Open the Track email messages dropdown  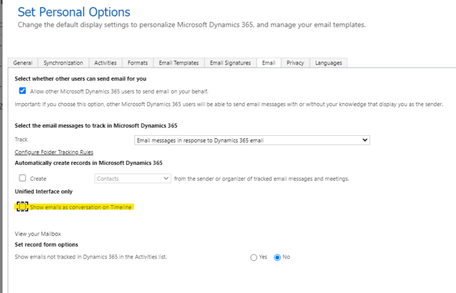tap(252, 140)
